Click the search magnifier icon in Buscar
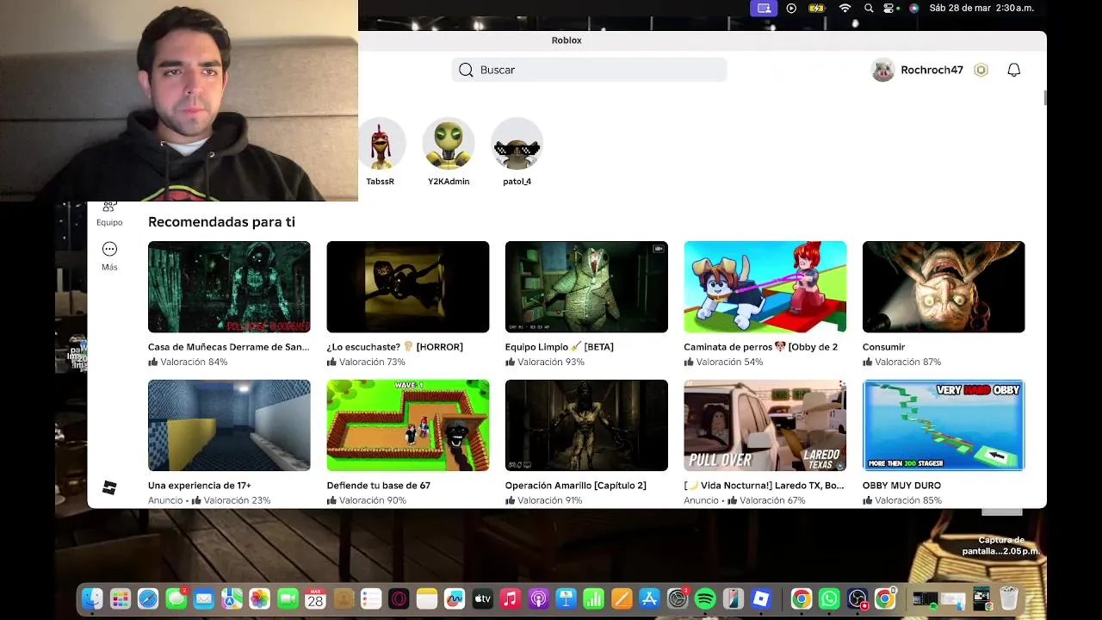Screen dimensions: 1102x620 pos(466,70)
